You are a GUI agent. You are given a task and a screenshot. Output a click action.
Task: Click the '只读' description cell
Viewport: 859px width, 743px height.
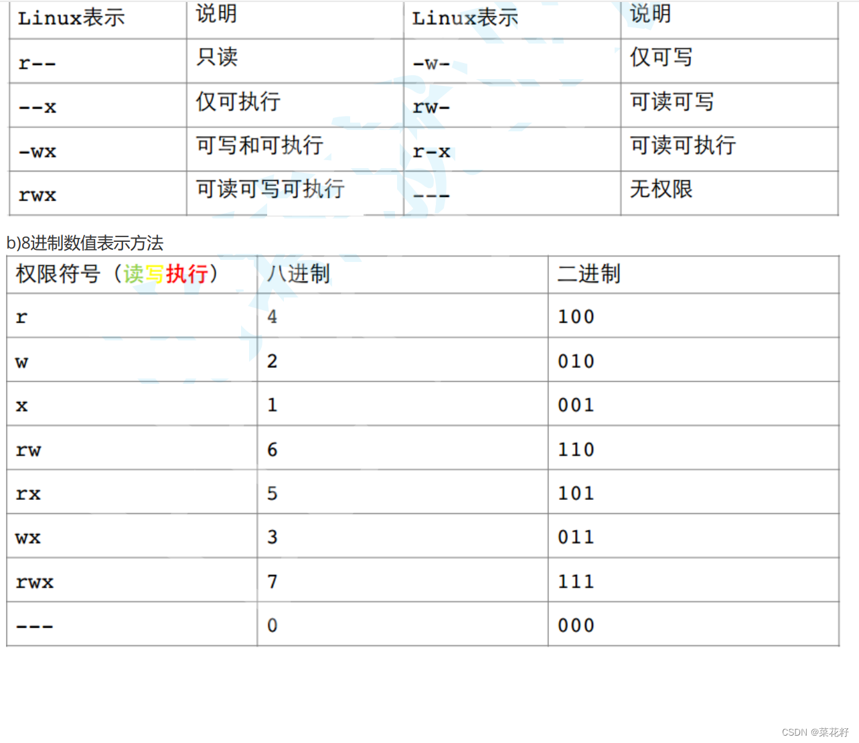(x=295, y=61)
